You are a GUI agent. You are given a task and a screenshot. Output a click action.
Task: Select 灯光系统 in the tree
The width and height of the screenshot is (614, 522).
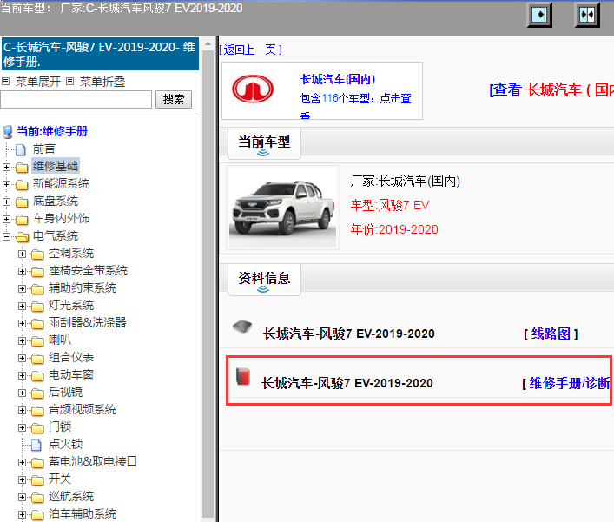pos(71,305)
